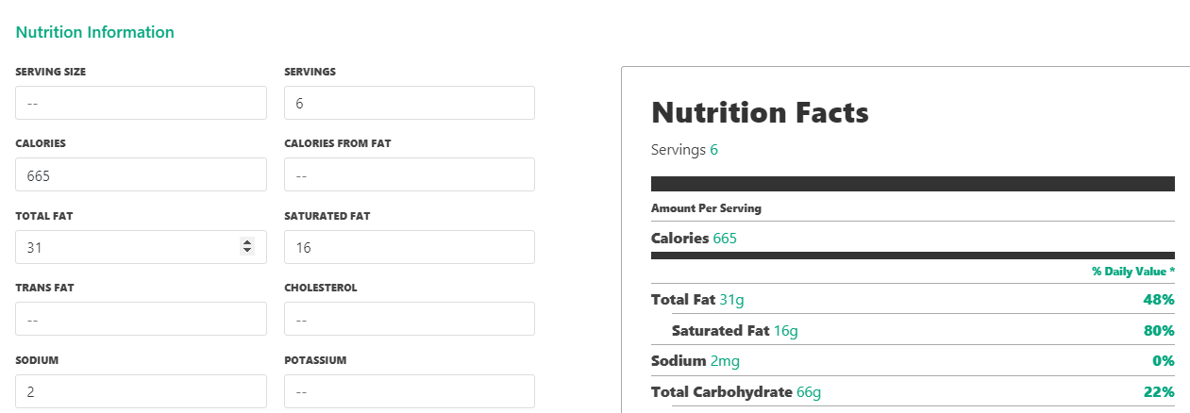
Task: Click the empty Potassium input field
Action: point(409,391)
